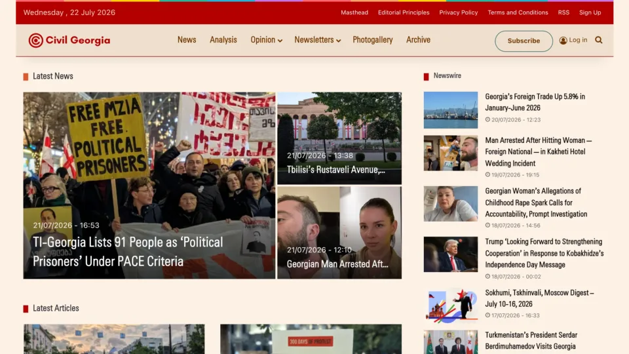Open the Privacy Policy link
This screenshot has width=629, height=354.
459,12
